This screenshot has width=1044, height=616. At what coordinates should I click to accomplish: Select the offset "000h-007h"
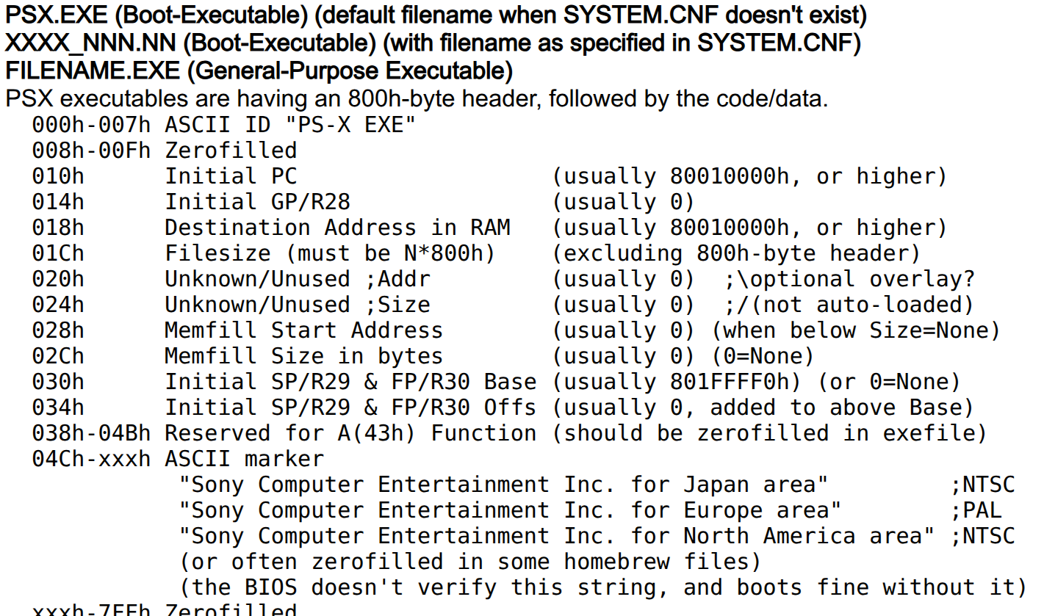91,125
